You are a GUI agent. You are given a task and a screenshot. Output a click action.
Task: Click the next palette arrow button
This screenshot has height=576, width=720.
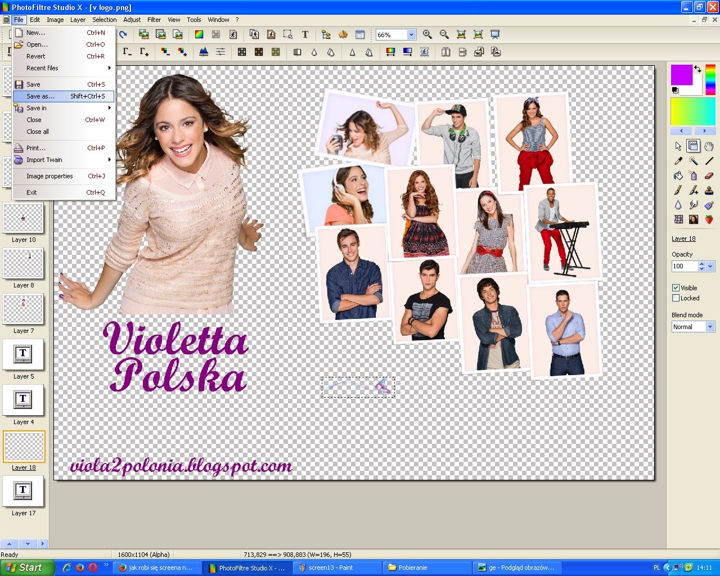[x=705, y=130]
